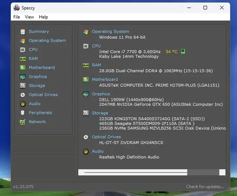Click the Graphics monitor icon in sidebar
The image size is (237, 196).
pos(23,77)
